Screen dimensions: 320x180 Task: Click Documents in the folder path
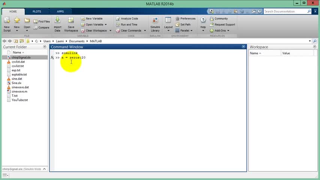pos(77,41)
